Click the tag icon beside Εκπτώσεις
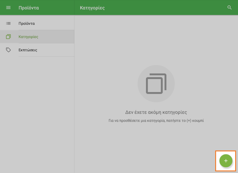This screenshot has width=238, height=173. pos(9,50)
